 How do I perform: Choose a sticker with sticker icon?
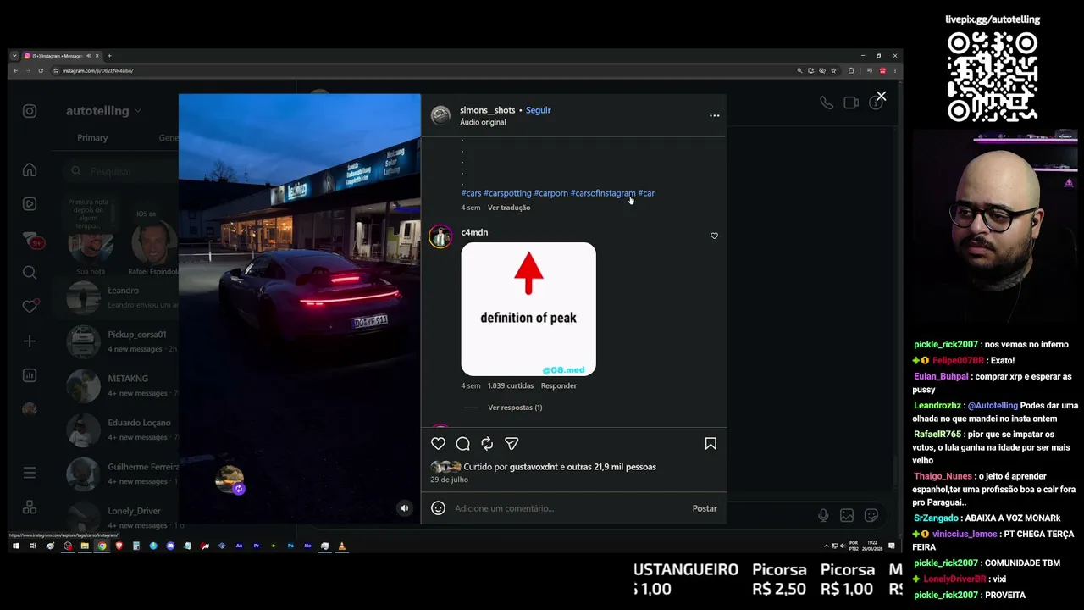(871, 515)
